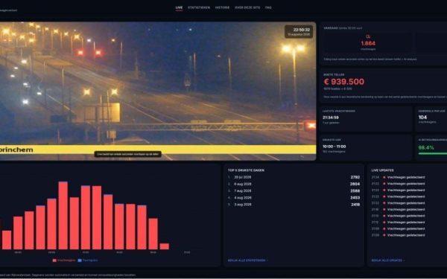Click the truck icon above 1.864
447x279 pixels.
tap(368, 36)
